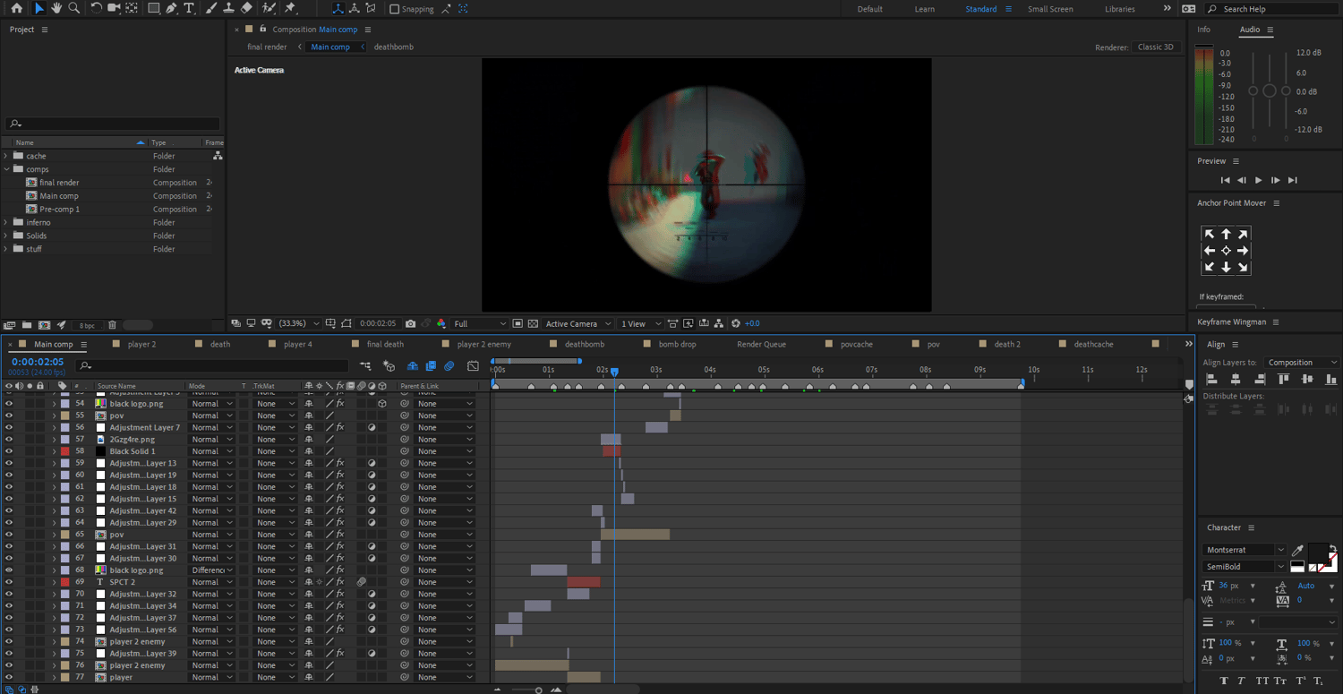Open the Full resolution dropdown
Viewport: 1343px width, 694px height.
click(480, 323)
